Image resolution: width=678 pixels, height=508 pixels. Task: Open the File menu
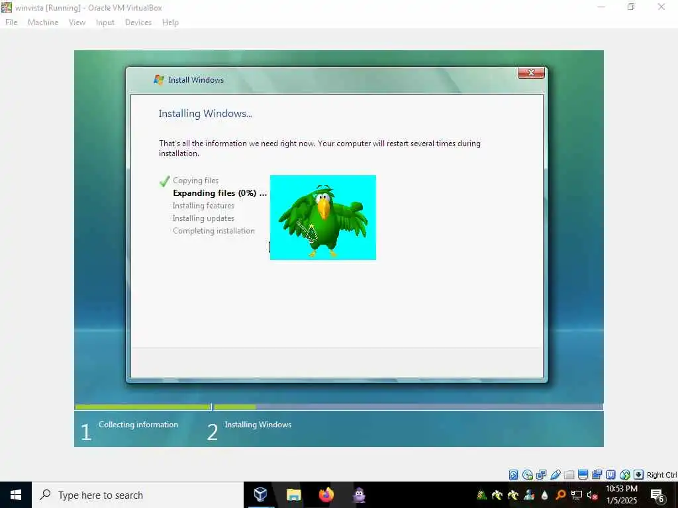(11, 22)
